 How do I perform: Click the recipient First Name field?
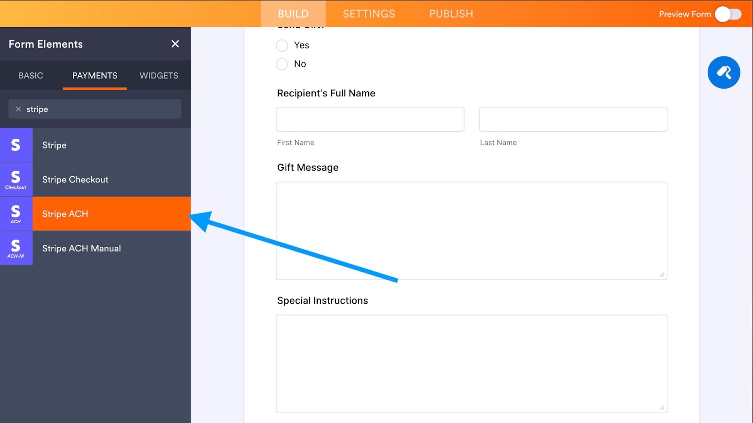click(x=370, y=119)
